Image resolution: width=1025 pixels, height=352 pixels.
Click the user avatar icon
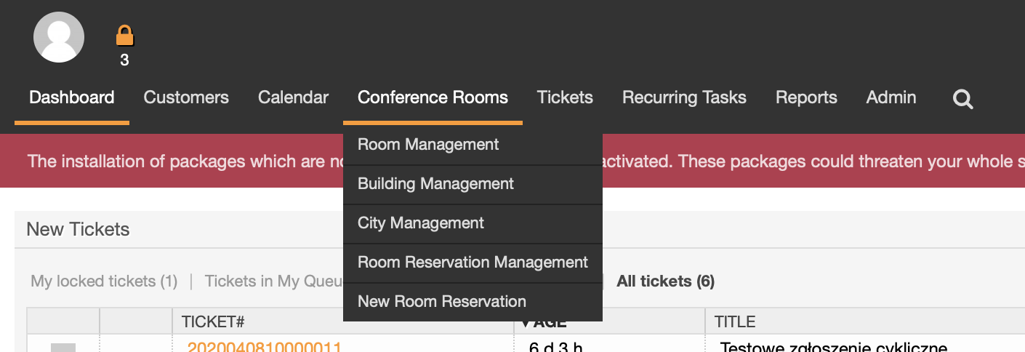click(x=59, y=37)
